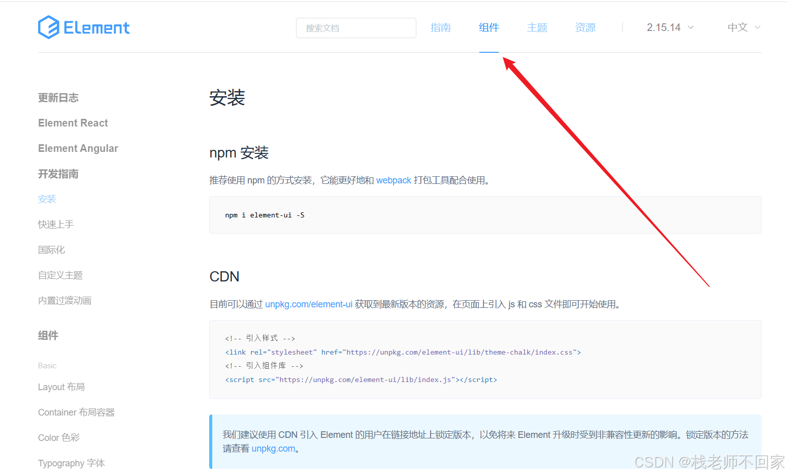The image size is (787, 476).
Task: Click the 搜索文档 search input field
Action: (x=355, y=28)
